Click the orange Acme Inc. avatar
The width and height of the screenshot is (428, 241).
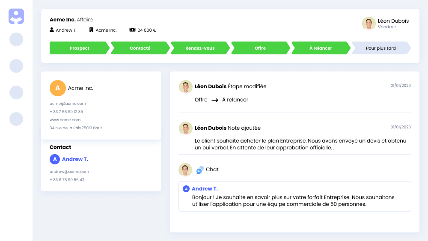58,88
